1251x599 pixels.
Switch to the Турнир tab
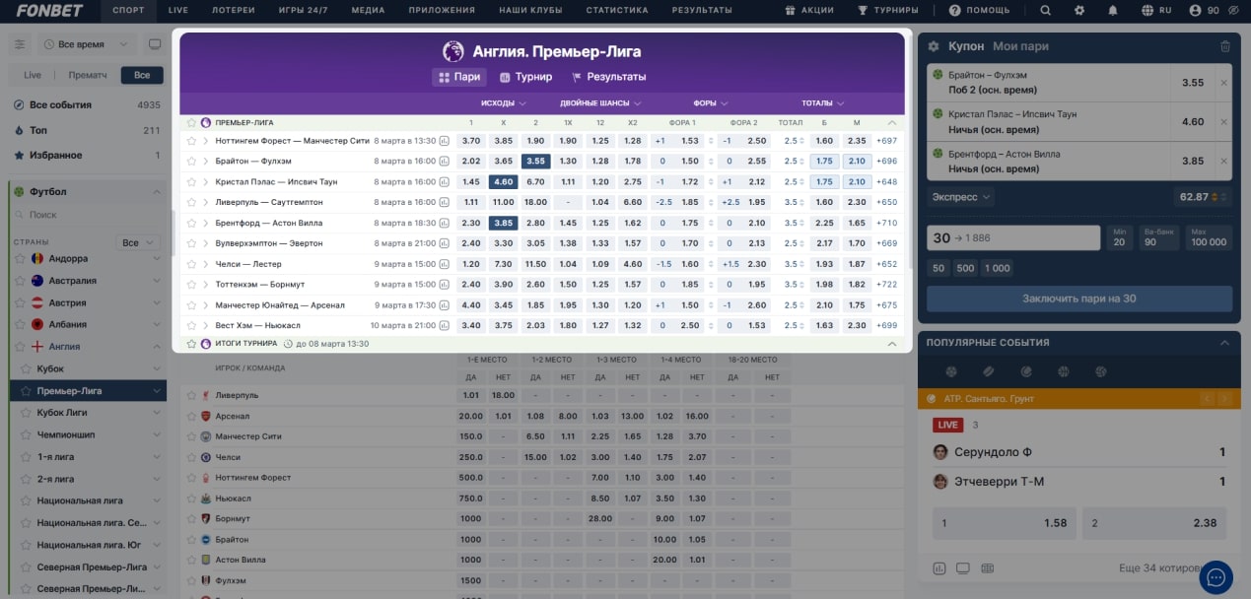(x=525, y=77)
